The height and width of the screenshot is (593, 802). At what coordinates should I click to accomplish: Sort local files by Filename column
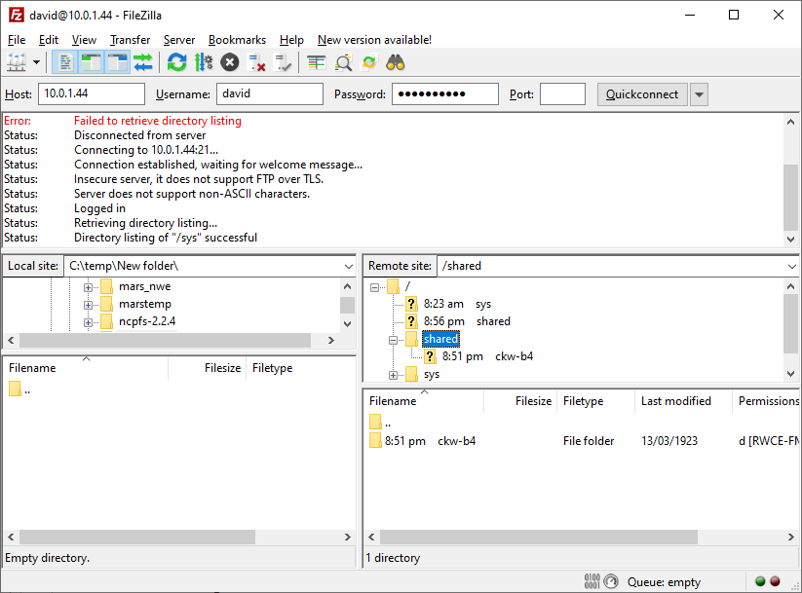[86, 368]
